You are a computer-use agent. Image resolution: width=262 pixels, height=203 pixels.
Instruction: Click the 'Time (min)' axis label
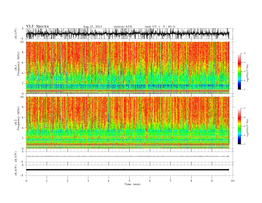tap(132, 184)
